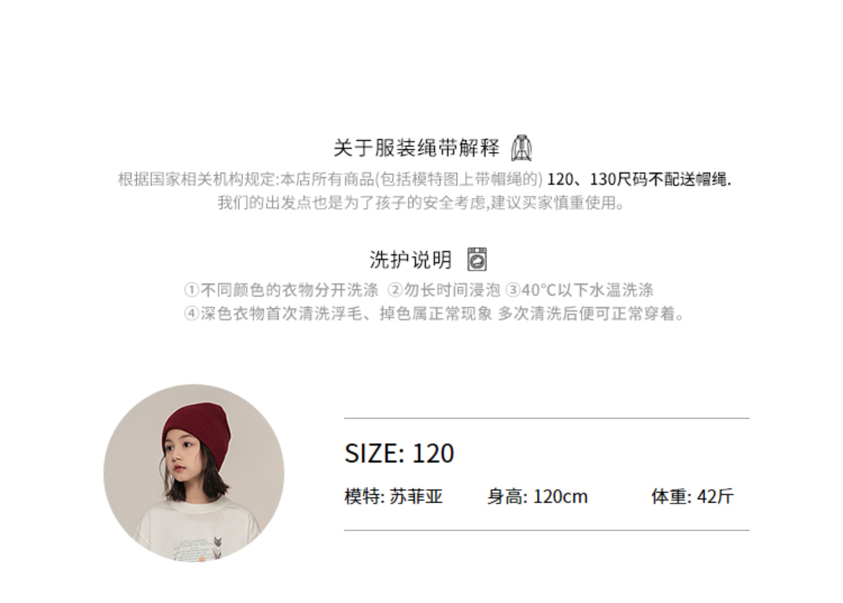
Task: Click the SIZE: 120 label
Action: pos(399,453)
